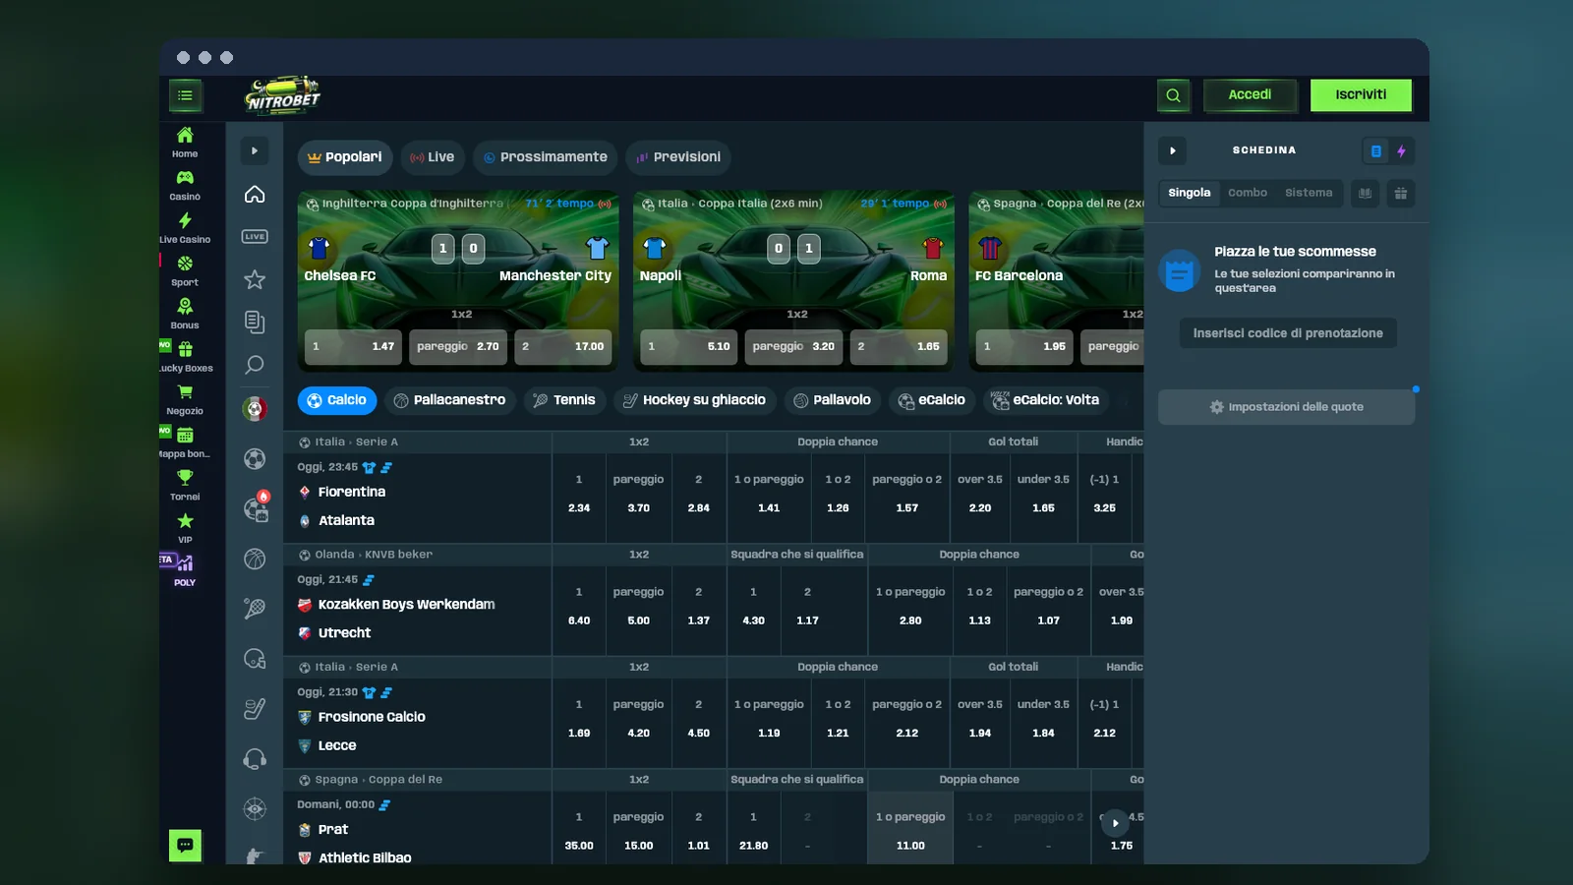Click the gift icon in Schedina panel
This screenshot has height=885, width=1573.
(1401, 194)
